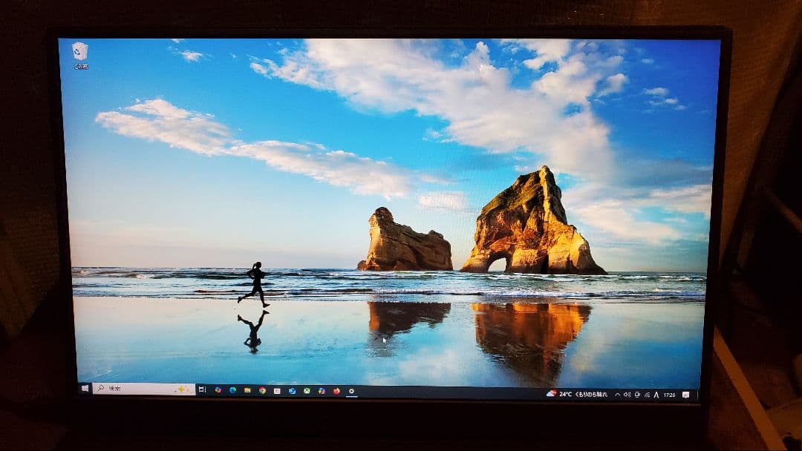Click Show Desktop at the taskbar edge

pos(697,394)
